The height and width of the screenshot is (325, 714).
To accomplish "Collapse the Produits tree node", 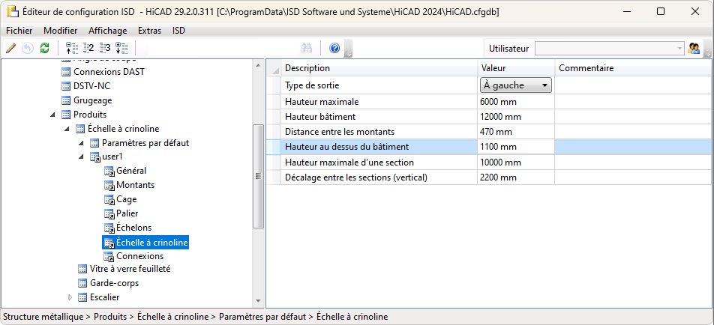I will tap(52, 115).
